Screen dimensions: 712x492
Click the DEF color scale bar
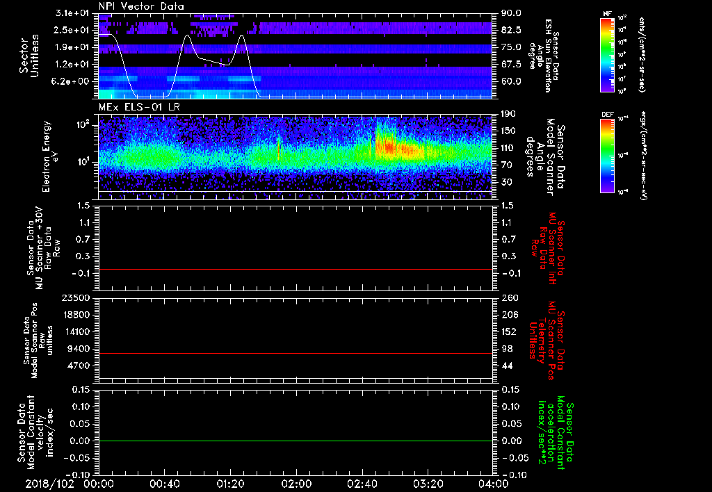(x=606, y=154)
